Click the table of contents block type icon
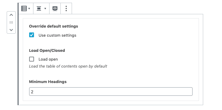The height and width of the screenshot is (110, 222). (x=24, y=8)
